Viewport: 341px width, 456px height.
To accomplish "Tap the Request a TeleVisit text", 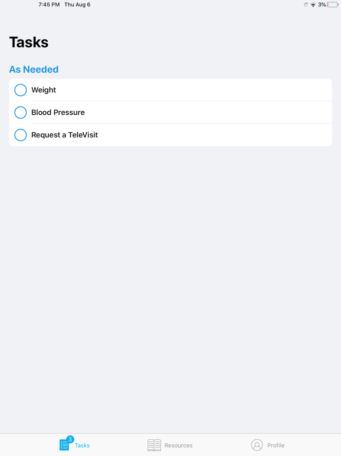I will point(64,135).
